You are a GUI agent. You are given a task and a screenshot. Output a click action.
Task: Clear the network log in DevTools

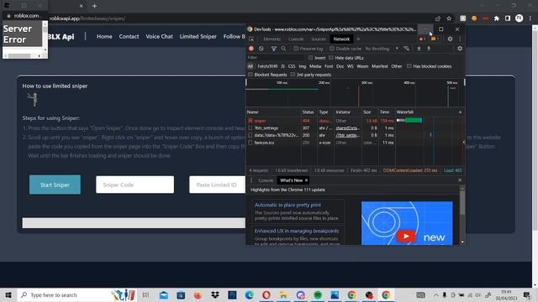(x=261, y=49)
